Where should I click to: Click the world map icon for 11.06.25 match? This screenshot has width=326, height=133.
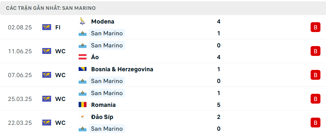tap(47, 51)
